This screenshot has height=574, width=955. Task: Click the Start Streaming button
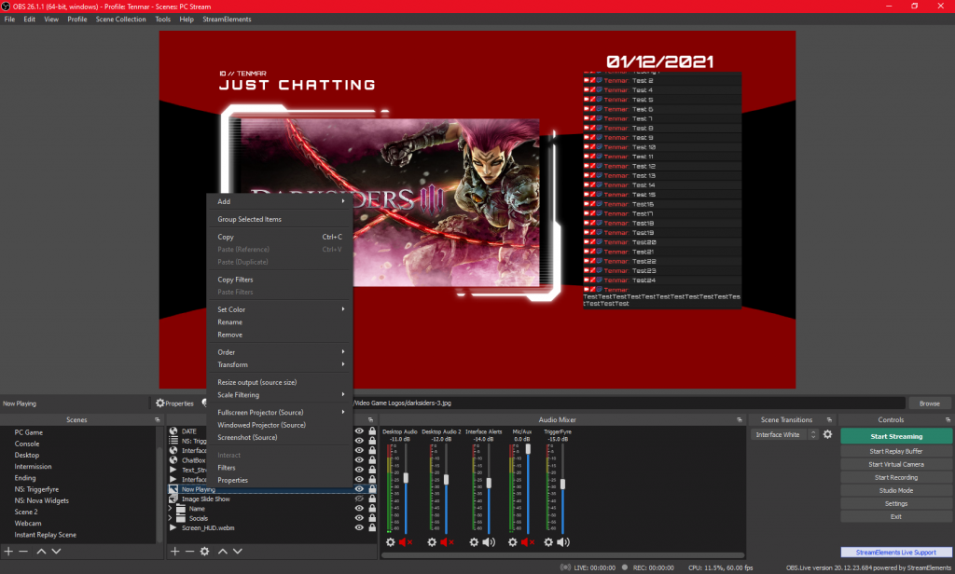(896, 436)
